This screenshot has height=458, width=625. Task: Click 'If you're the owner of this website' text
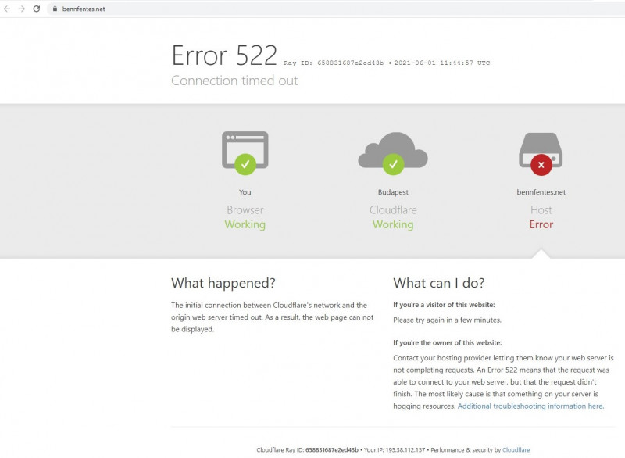448,343
